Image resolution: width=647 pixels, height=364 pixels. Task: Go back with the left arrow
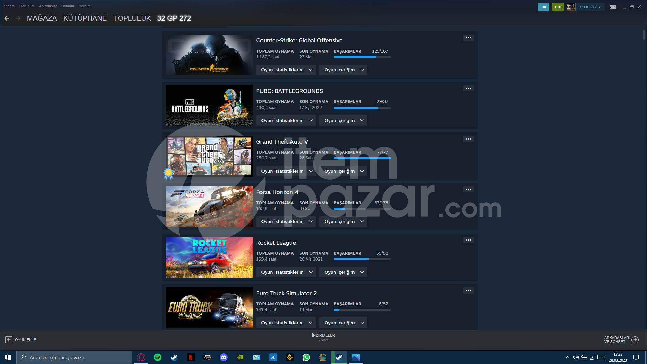pos(7,18)
